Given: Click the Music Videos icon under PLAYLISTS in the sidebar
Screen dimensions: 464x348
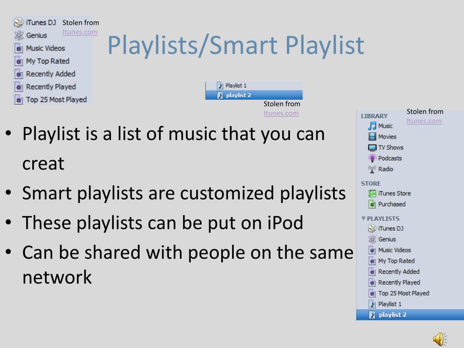Looking at the screenshot, I should click(x=372, y=250).
